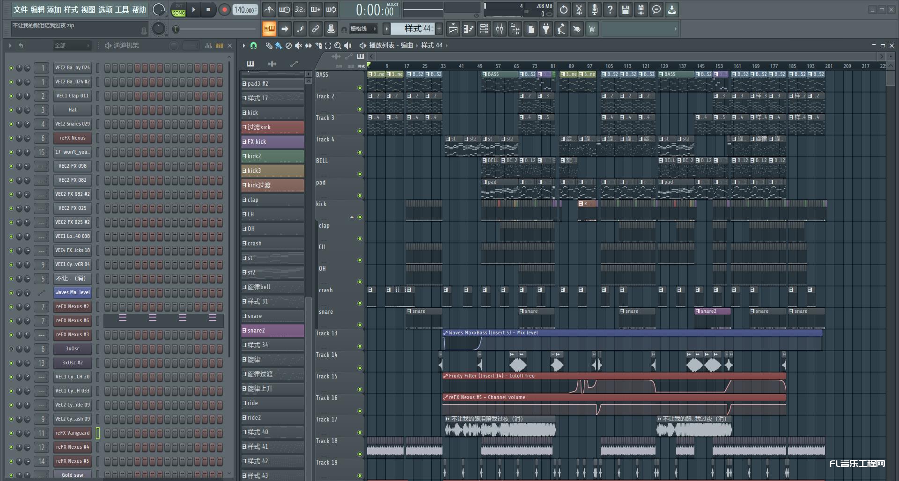This screenshot has width=899, height=481.
Task: Enable wait for input to start
Action: pos(284,9)
